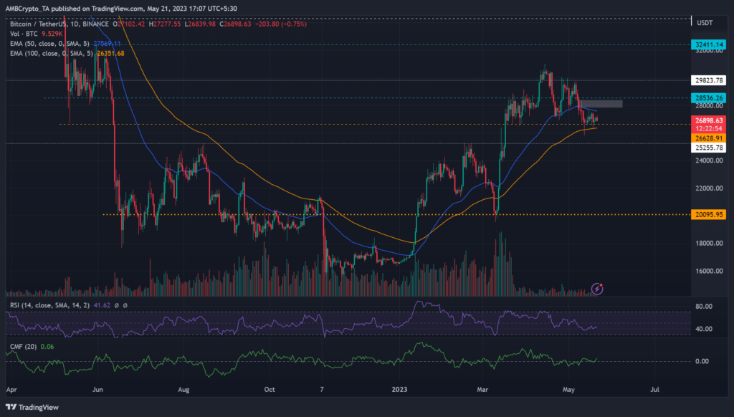Click the May label on the time axis
Viewport: 734px width, 417px height.
(568, 390)
